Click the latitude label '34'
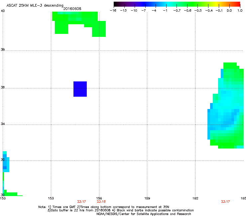The height and width of the screenshot is (216, 246). 3,124
